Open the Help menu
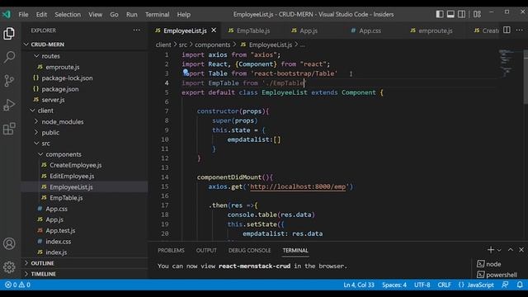The width and height of the screenshot is (528, 297). coord(184,15)
